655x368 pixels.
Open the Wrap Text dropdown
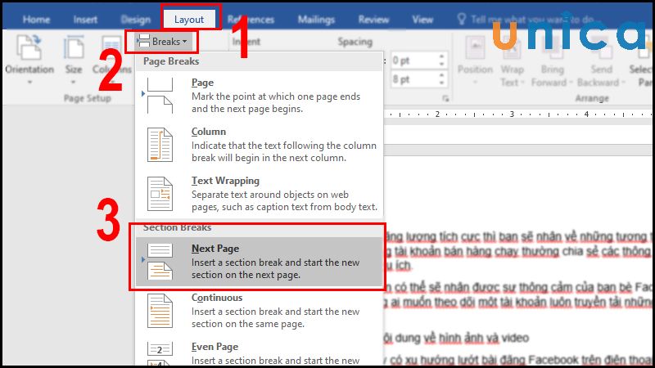[513, 60]
